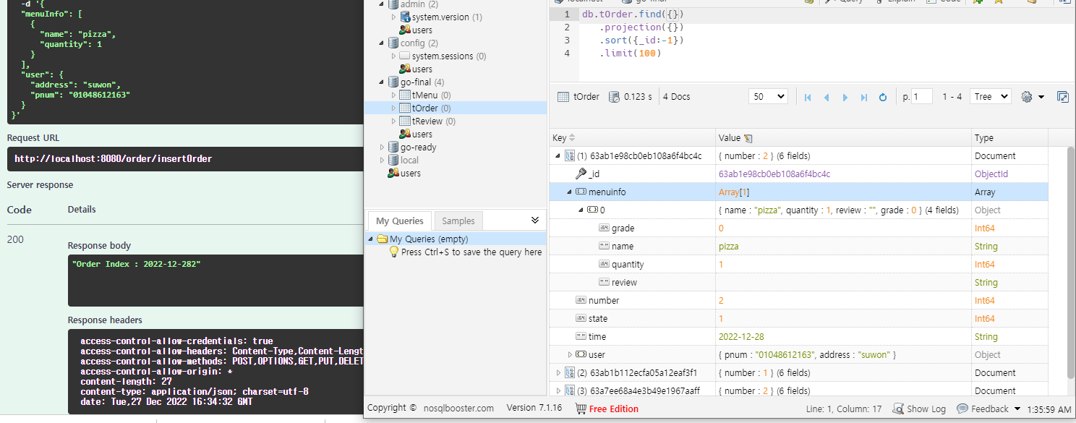This screenshot has height=423, width=1076.
Task: Switch to the Samples tab
Action: pyautogui.click(x=458, y=221)
